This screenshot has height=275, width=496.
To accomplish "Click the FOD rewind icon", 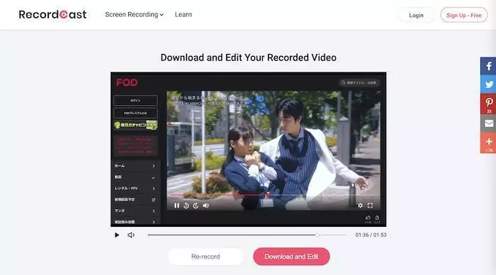I will pyautogui.click(x=186, y=206).
